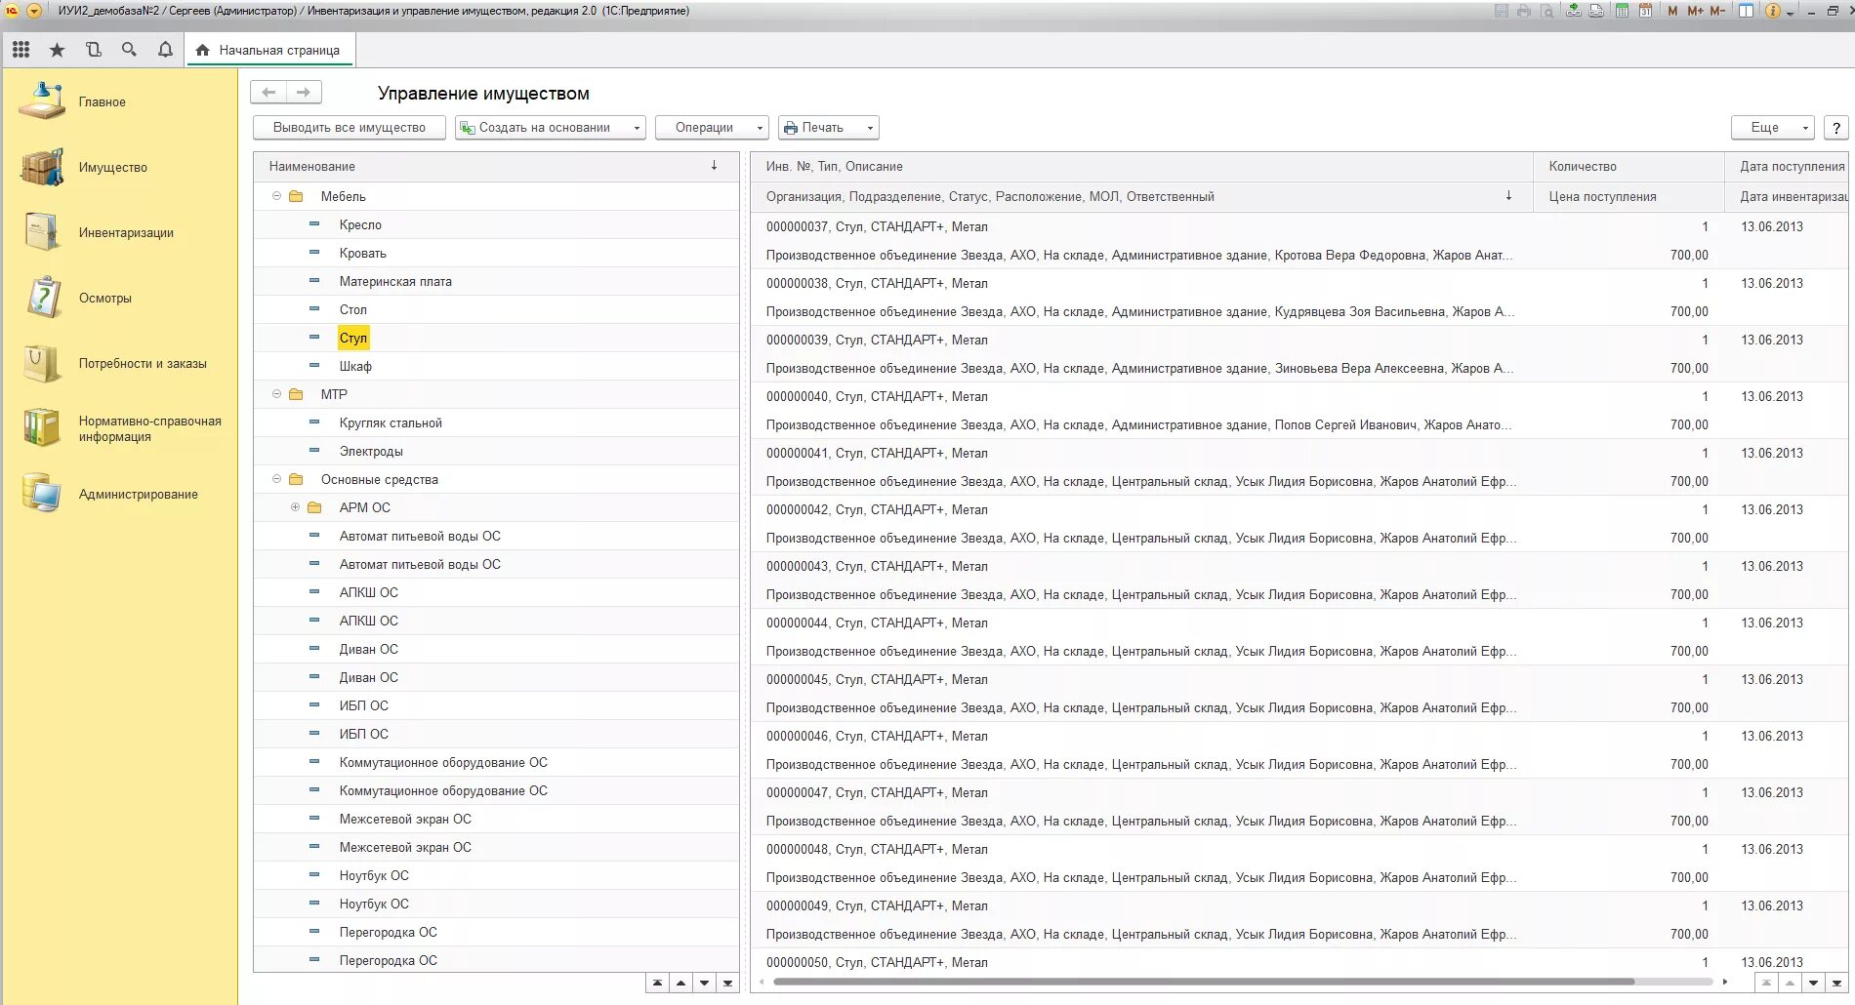Open the History icon

pos(93,50)
